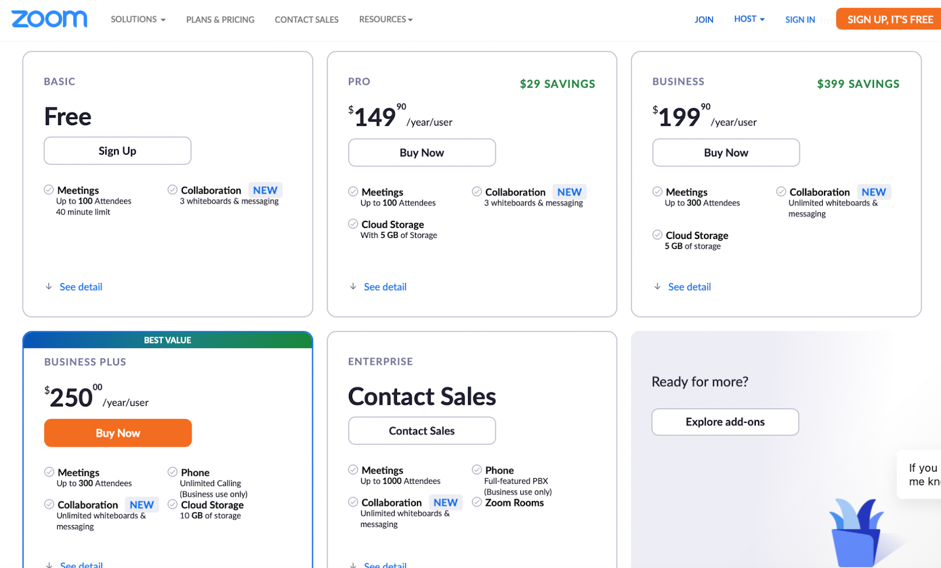941x568 pixels.
Task: Click Collaboration check icon in Business Plus
Action: [x=49, y=505]
